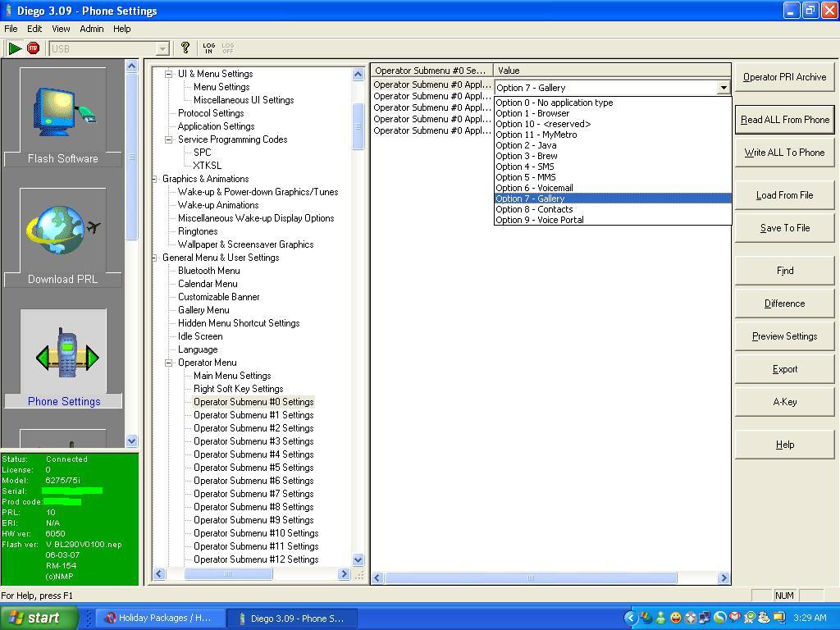Select Operator Submenu #5 Settings tree item
The width and height of the screenshot is (840, 630).
coord(253,468)
